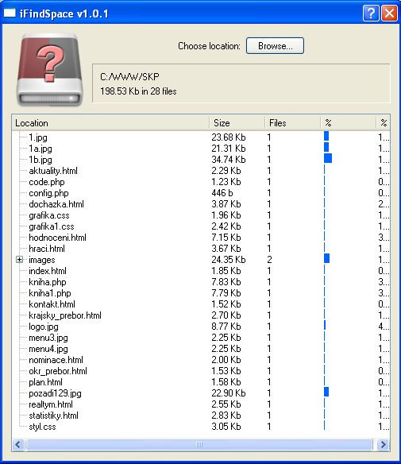Click the percentage bar for images
401x464 pixels.
327,258
